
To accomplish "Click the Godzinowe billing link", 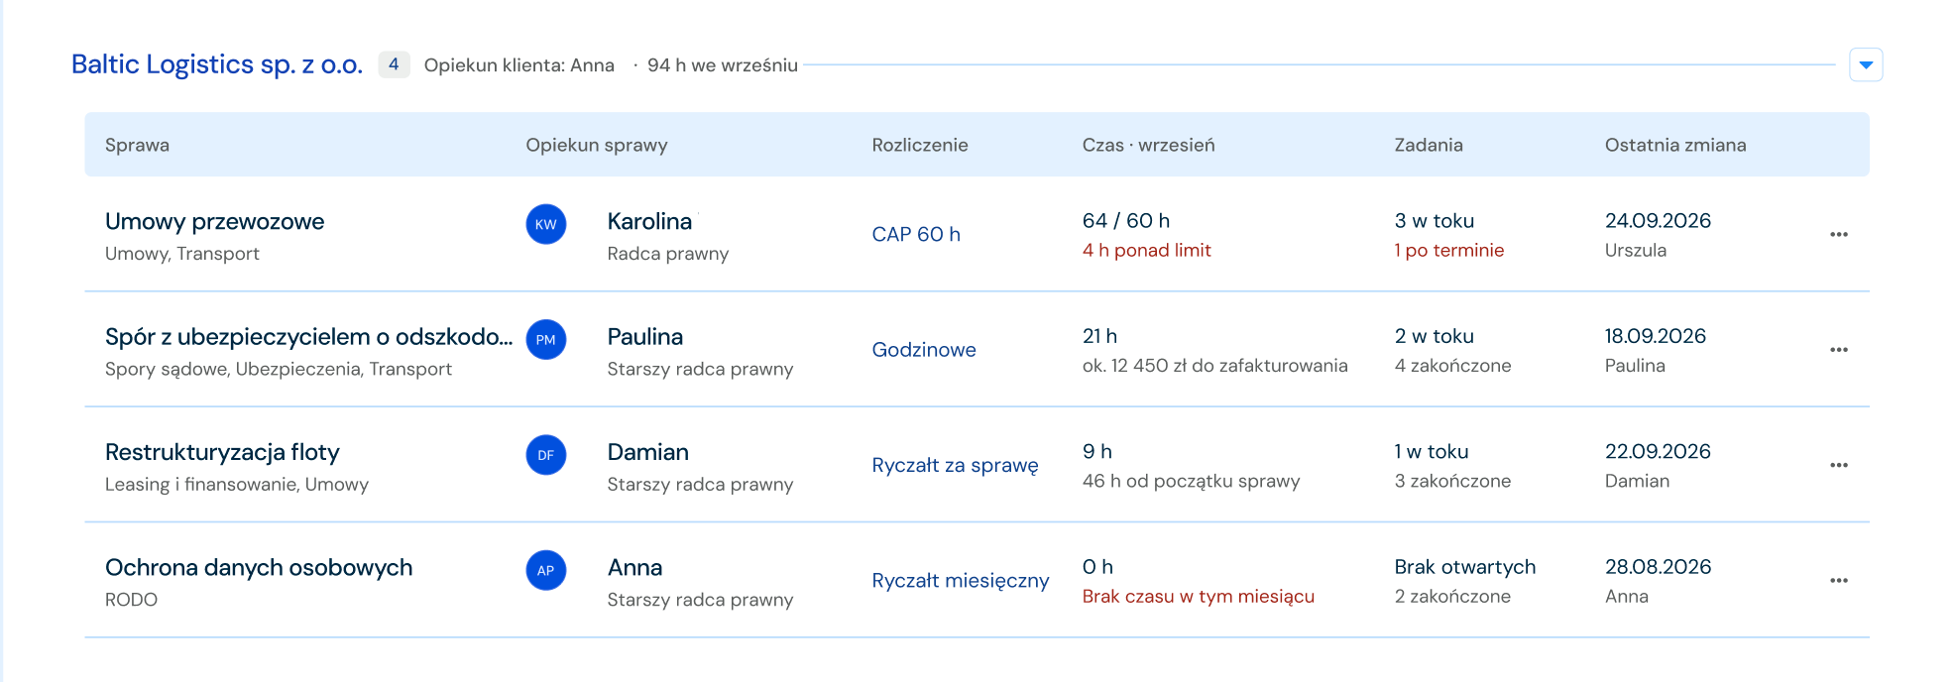I will (924, 350).
